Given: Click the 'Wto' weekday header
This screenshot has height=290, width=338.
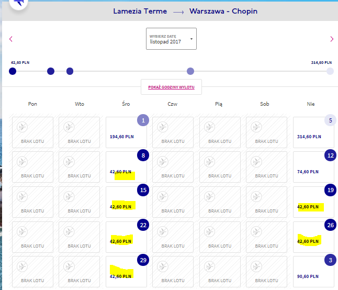Looking at the screenshot, I should [x=80, y=104].
